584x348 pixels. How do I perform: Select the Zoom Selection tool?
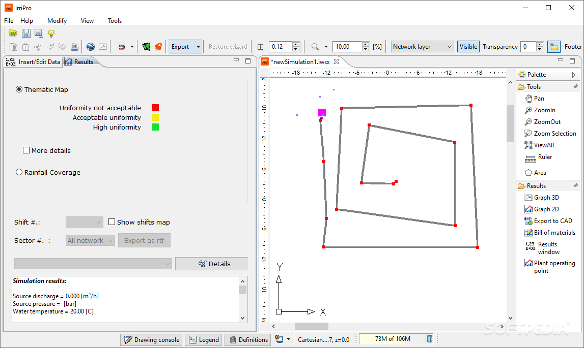point(550,134)
